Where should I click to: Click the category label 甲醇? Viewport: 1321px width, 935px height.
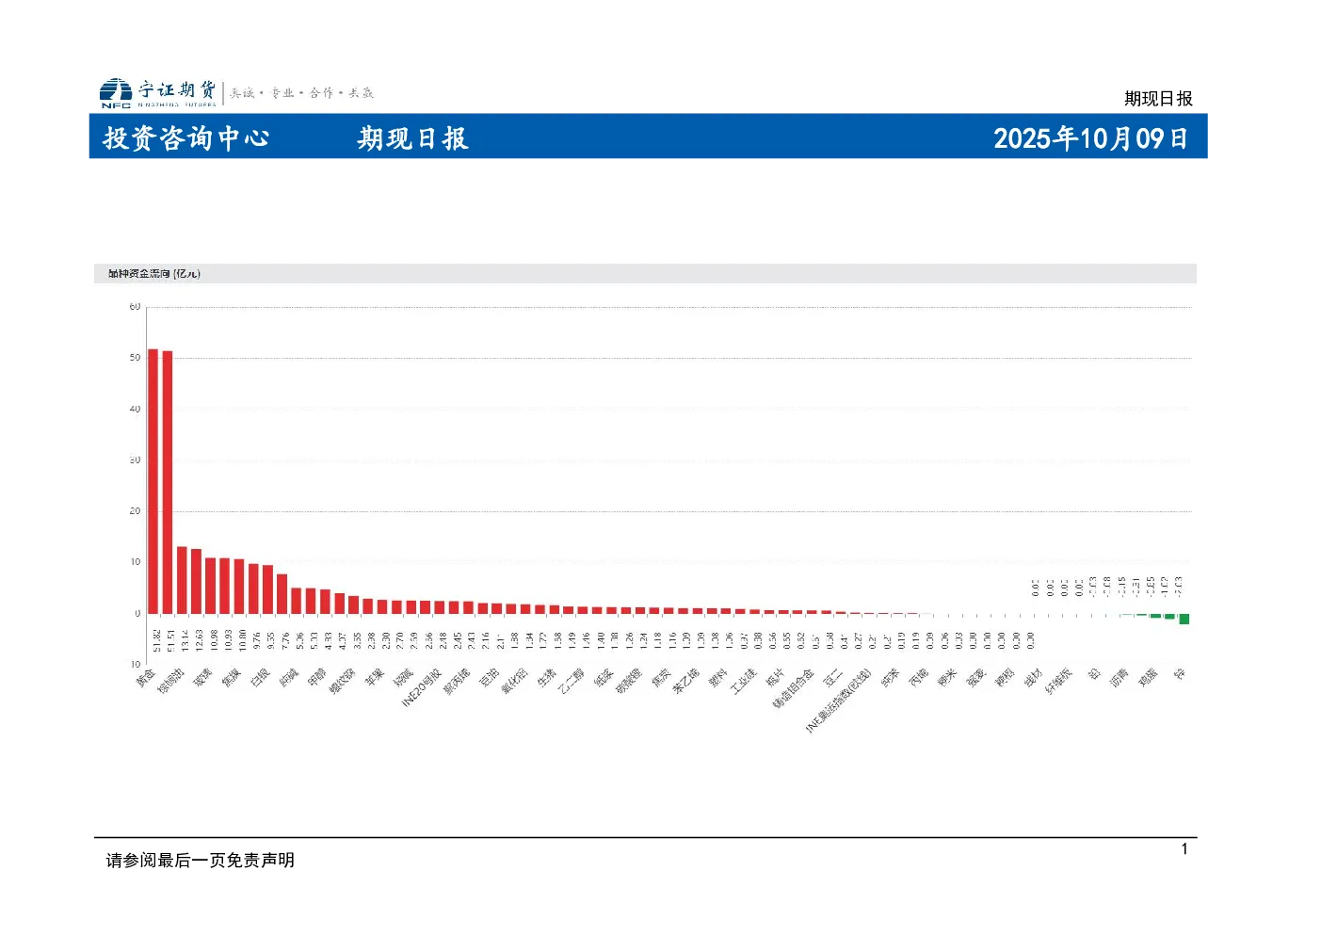coord(316,678)
